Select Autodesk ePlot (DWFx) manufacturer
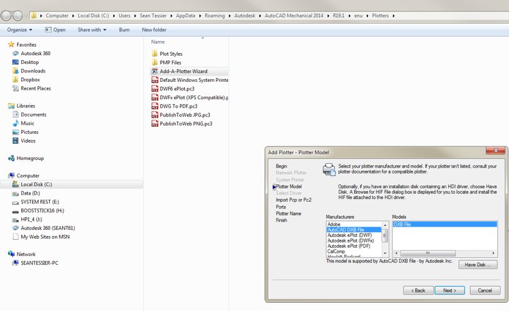Image resolution: width=509 pixels, height=311 pixels. pyautogui.click(x=351, y=241)
